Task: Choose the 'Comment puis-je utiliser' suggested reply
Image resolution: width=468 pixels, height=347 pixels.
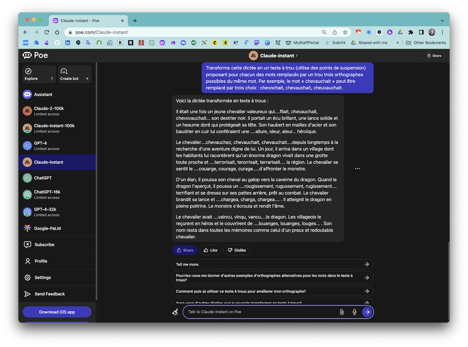Action: coord(273,291)
